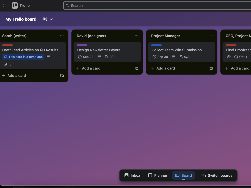Click the search magnifier icon

click(67, 6)
